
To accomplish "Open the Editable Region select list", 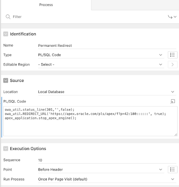I will click(101, 65).
